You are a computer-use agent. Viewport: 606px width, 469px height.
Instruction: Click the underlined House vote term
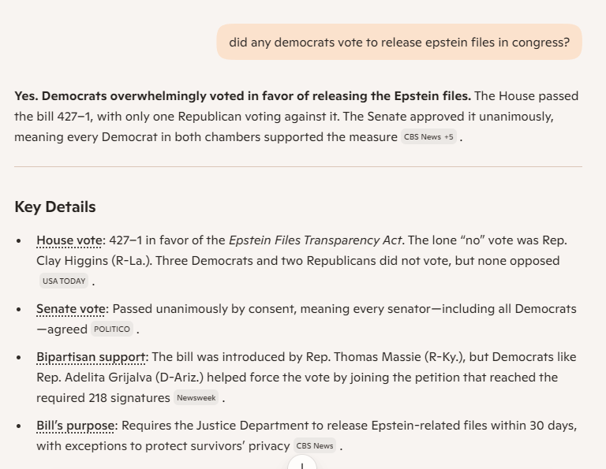[69, 240]
